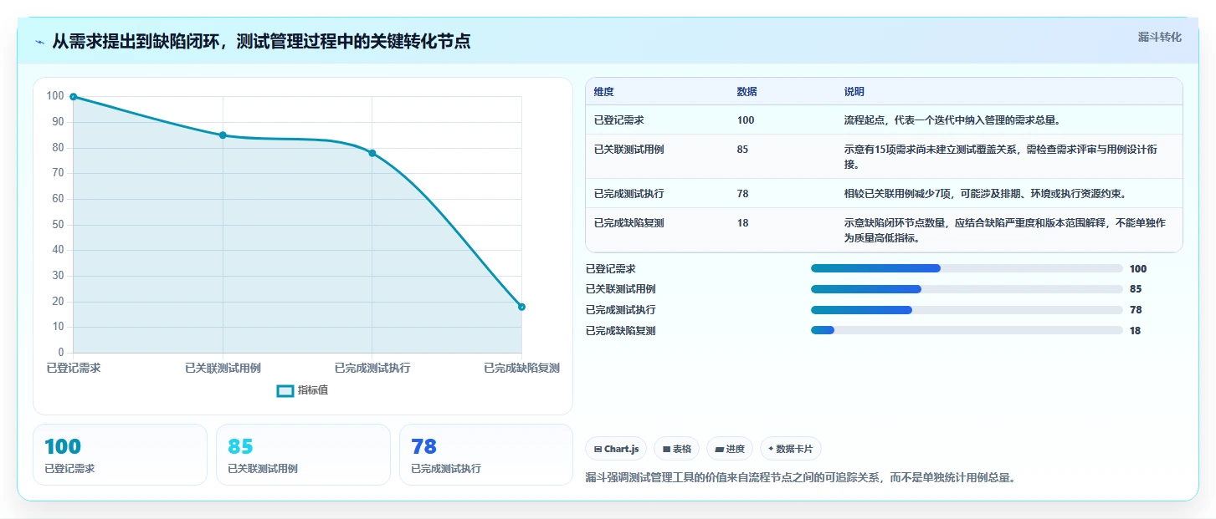Click the Chart.js tag chip
The image size is (1216, 519).
tap(616, 449)
